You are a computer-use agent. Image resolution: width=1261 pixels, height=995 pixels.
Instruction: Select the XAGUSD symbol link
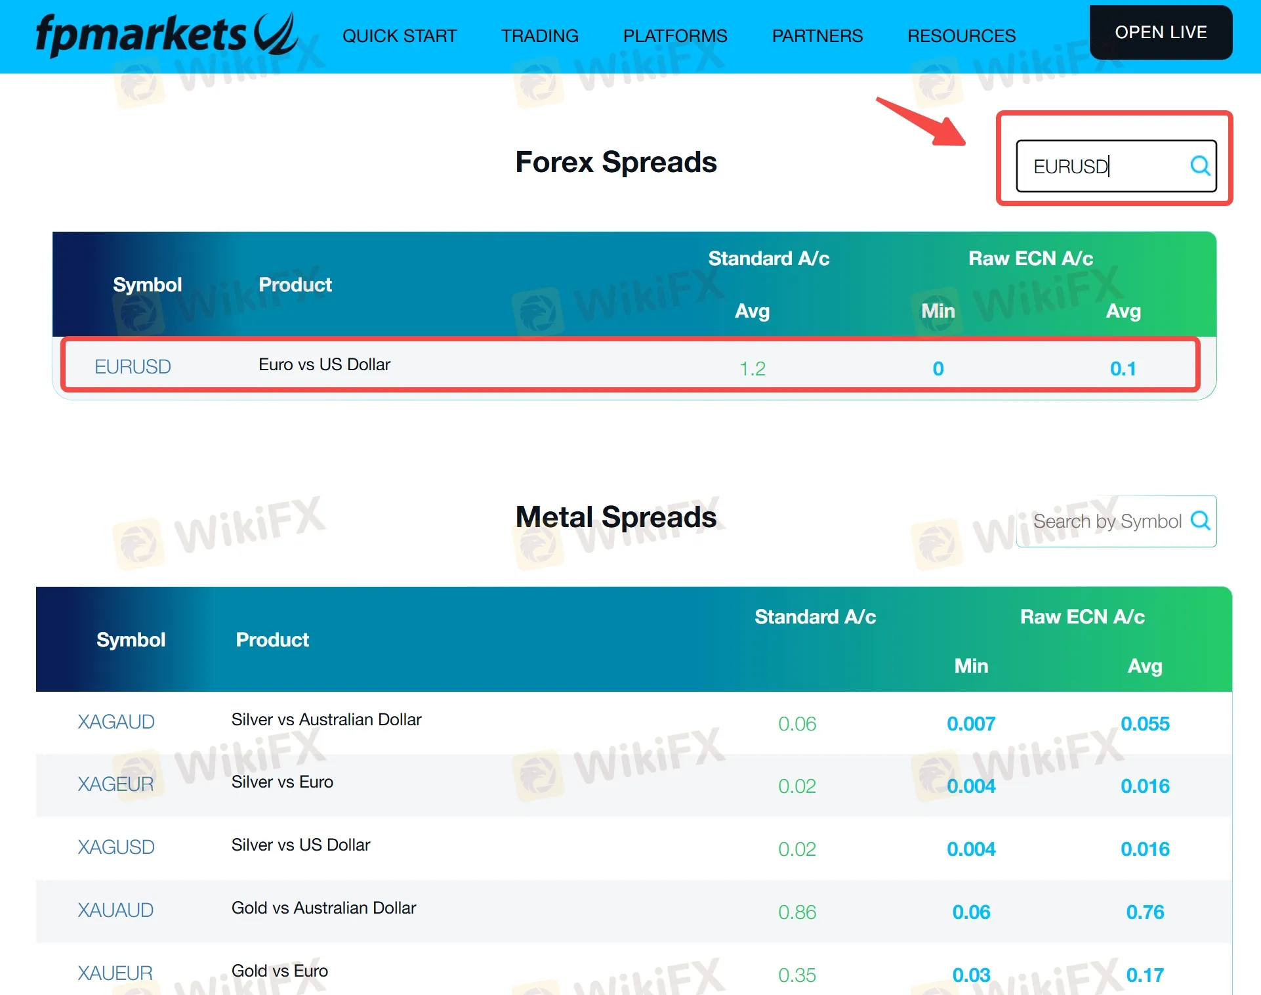[115, 847]
